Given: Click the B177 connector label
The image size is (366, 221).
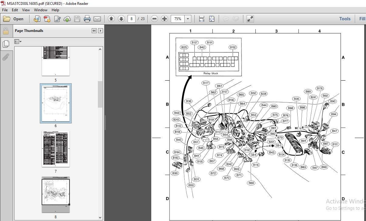Looking at the screenshot, I should [x=206, y=83].
